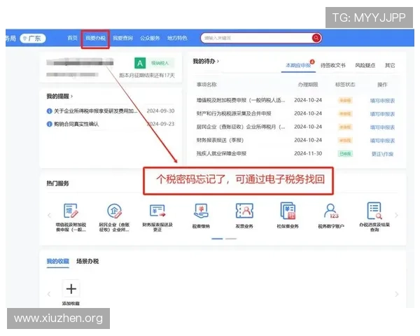Viewport: 420px width, 336px height.
Task: Open 税费缴纳 service icon
Action: (201, 211)
